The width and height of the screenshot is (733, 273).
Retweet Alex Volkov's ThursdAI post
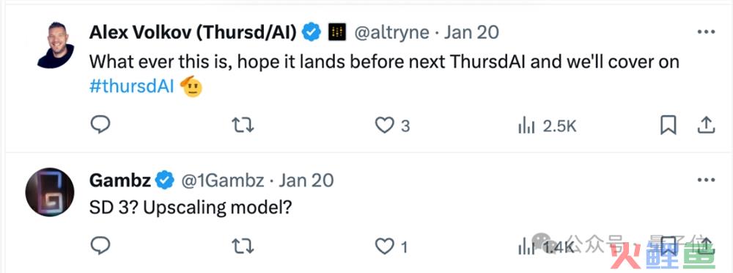click(243, 125)
